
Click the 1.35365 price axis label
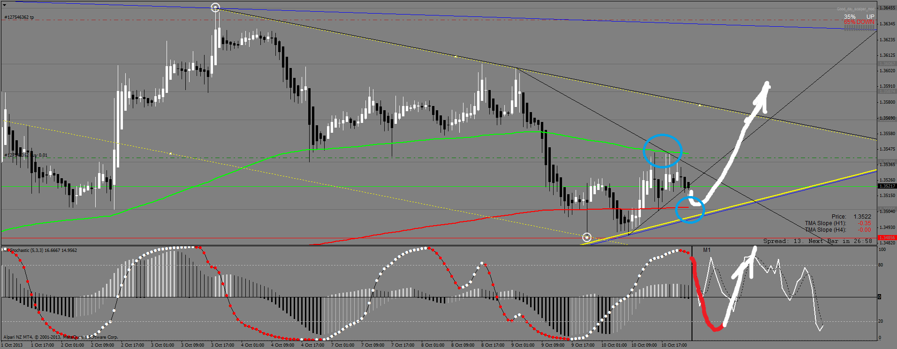pyautogui.click(x=887, y=164)
